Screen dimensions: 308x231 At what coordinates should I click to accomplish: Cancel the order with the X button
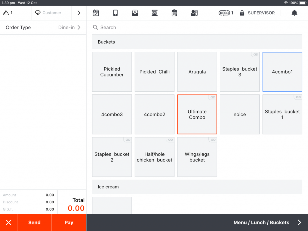(8, 223)
